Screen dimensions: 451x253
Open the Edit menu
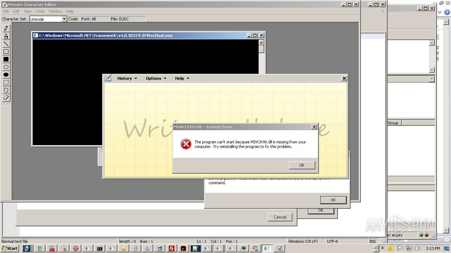pos(16,11)
